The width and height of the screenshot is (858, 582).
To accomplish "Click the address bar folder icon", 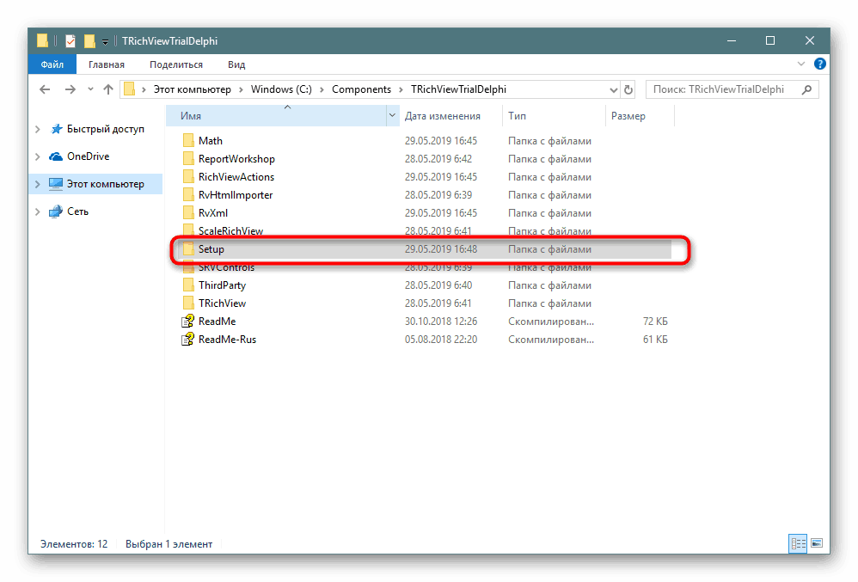I will click(x=129, y=89).
